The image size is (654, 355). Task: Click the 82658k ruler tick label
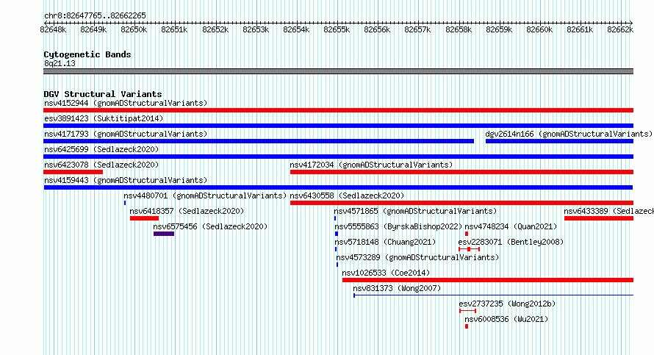459,29
